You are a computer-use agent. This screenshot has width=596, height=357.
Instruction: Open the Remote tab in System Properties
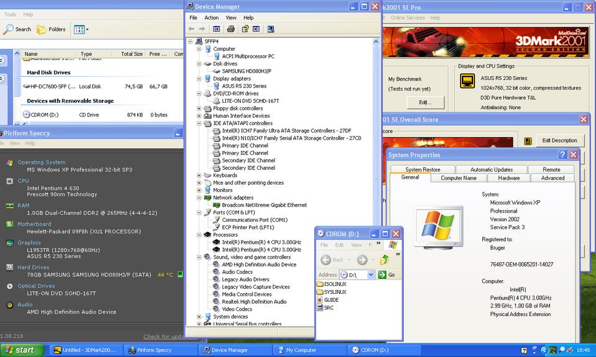(551, 170)
